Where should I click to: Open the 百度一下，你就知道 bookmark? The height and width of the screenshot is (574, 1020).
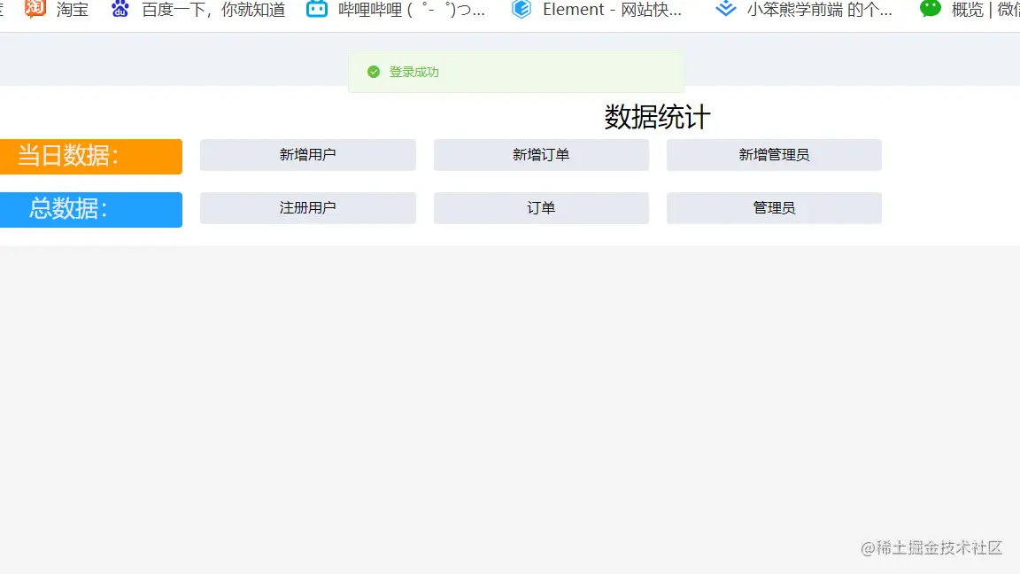[x=213, y=10]
